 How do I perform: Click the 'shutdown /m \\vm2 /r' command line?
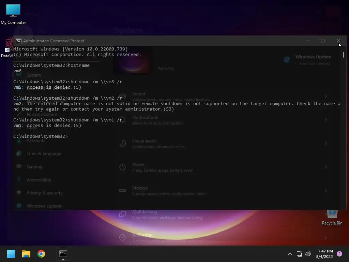(68, 98)
